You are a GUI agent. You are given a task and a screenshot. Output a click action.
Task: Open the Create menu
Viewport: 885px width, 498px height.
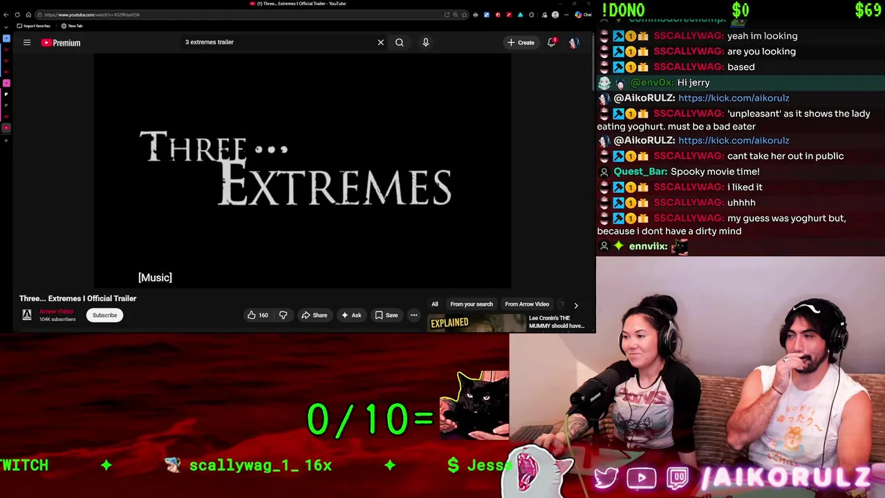click(521, 43)
